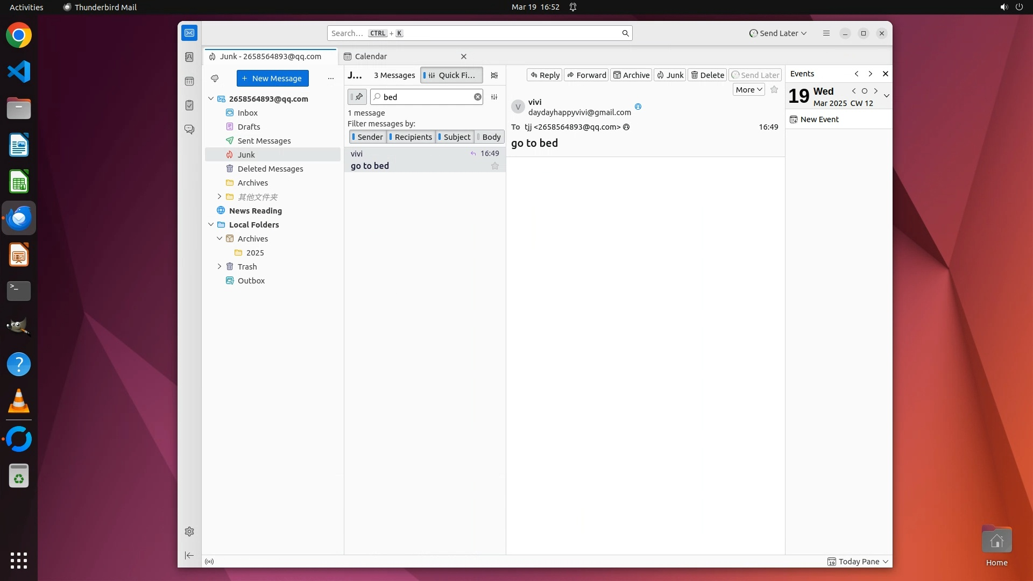
Task: Star the go to bed message
Action: pyautogui.click(x=495, y=166)
